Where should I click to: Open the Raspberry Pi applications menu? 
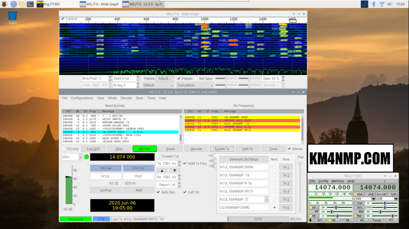pos(4,4)
